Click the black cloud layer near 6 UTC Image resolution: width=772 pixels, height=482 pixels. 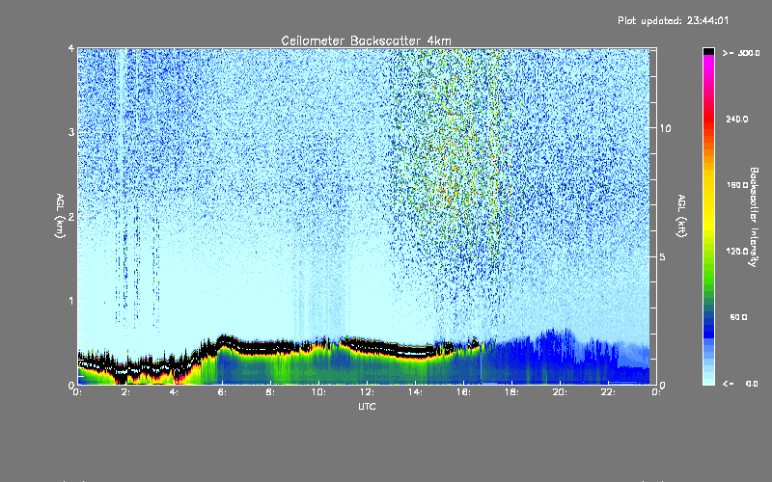[x=225, y=341]
